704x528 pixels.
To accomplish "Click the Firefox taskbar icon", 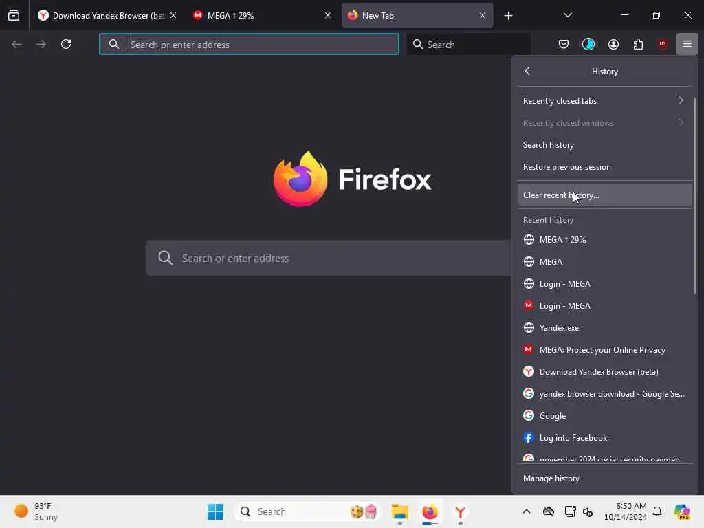I will 430,511.
